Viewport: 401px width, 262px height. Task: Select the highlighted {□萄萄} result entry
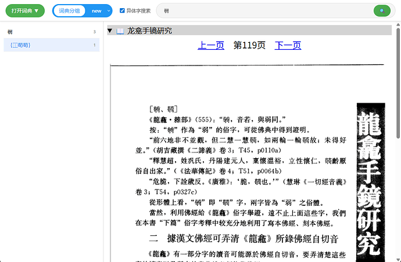pos(51,45)
